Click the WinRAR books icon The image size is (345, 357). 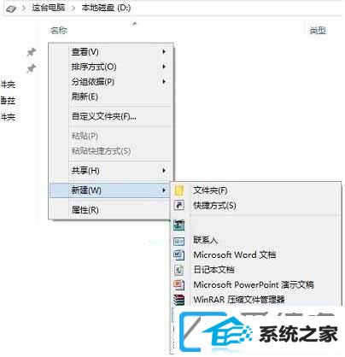point(178,299)
